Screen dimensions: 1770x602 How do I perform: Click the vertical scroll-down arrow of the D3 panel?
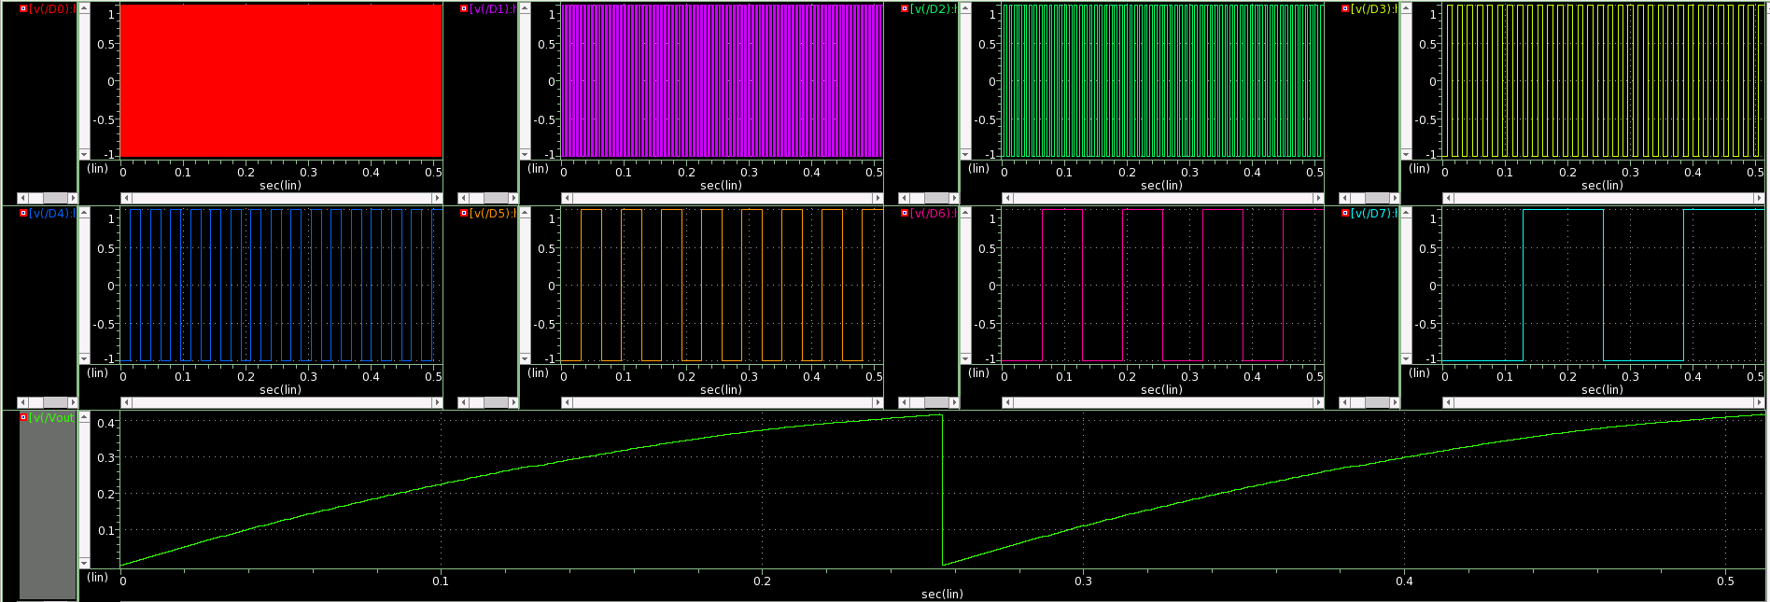click(x=1406, y=154)
